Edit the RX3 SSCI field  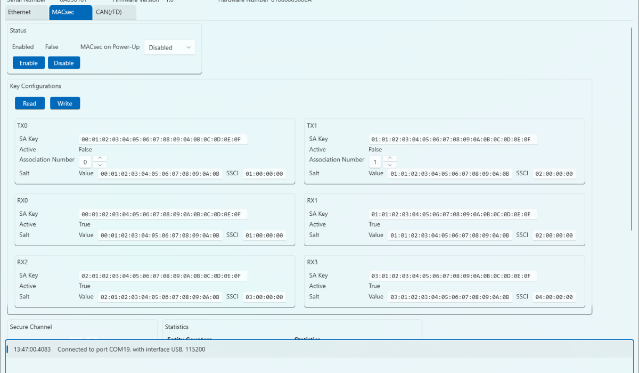pyautogui.click(x=554, y=297)
